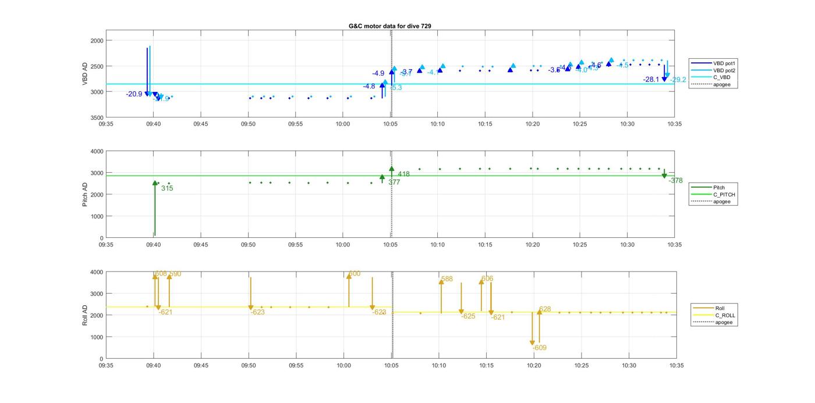Click the '-5.3' VBD data label
This screenshot has height=403, width=815.
tap(396, 88)
